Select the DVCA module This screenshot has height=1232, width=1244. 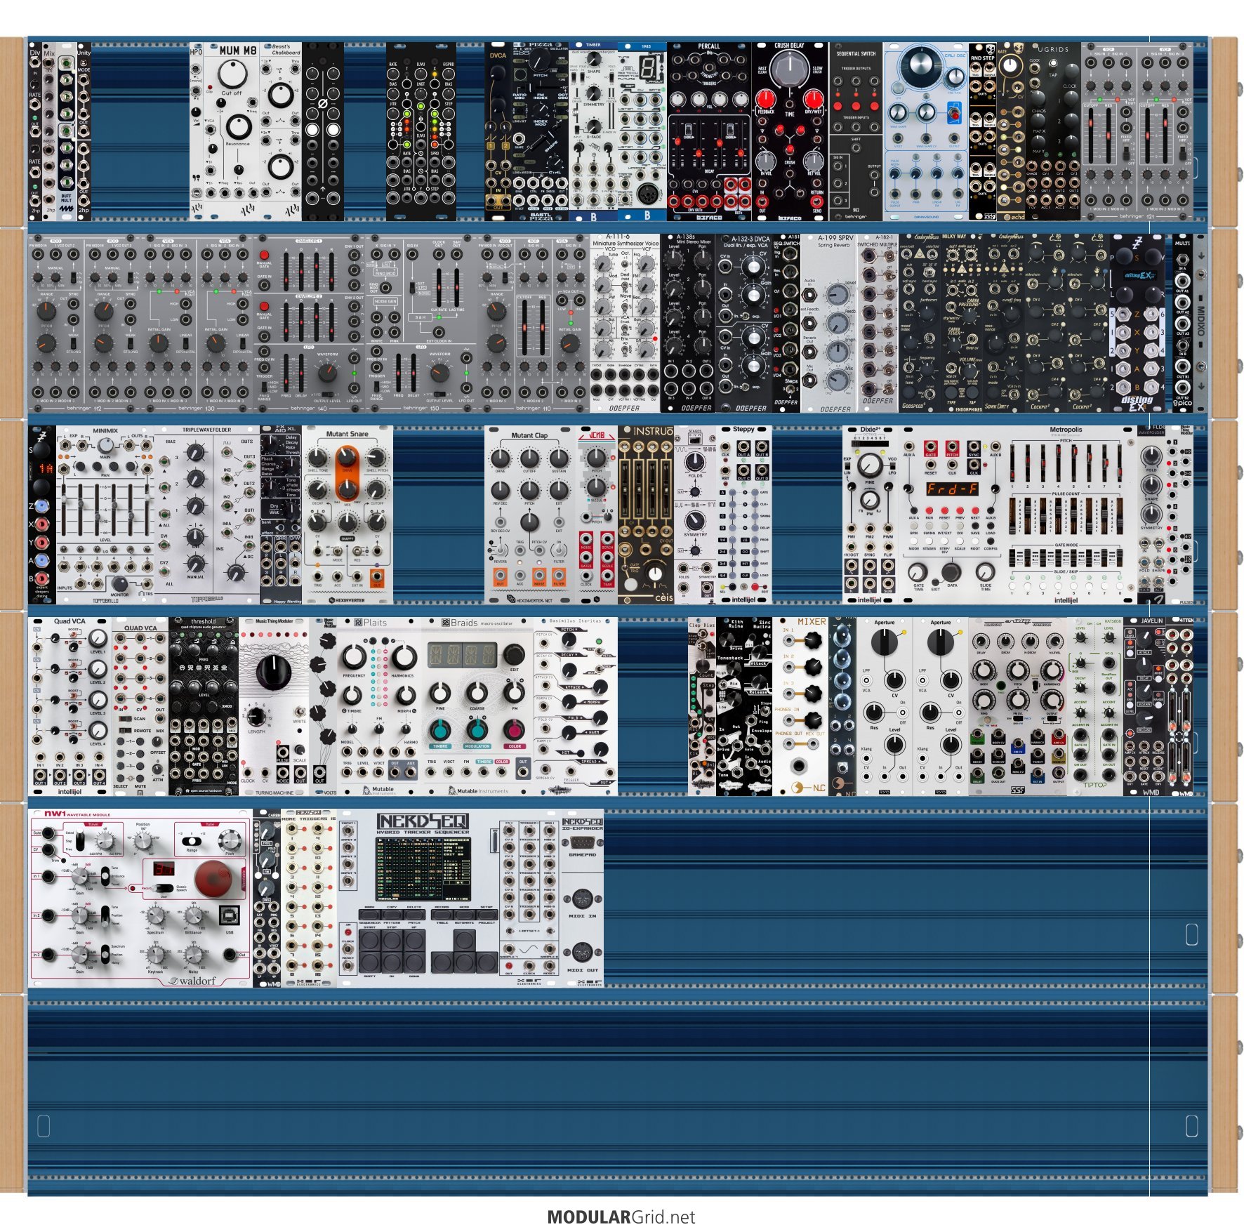498,131
